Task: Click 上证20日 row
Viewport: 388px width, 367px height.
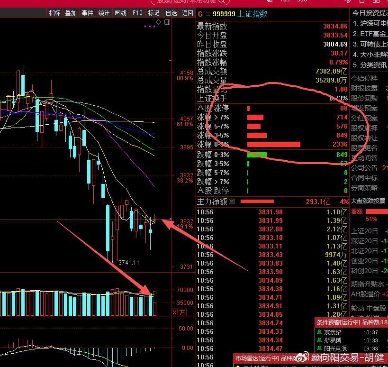Action: pyautogui.click(x=369, y=231)
